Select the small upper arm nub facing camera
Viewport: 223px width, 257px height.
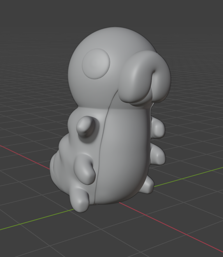point(86,126)
